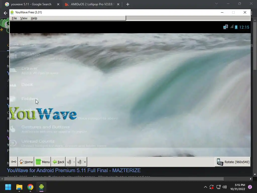Screen dimensions: 257x193
Task: Click the horizontal scrollbar right arrow
Action: coord(251,179)
